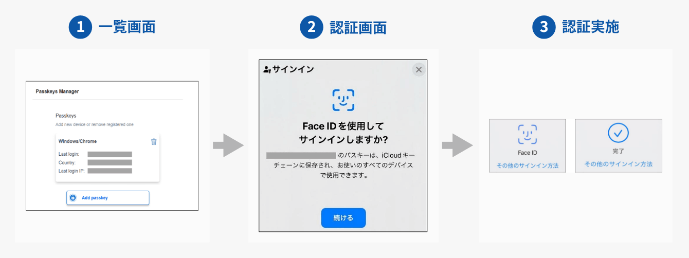The image size is (689, 258).
Task: Click the Passkeys Manager heading
Action: tap(57, 91)
